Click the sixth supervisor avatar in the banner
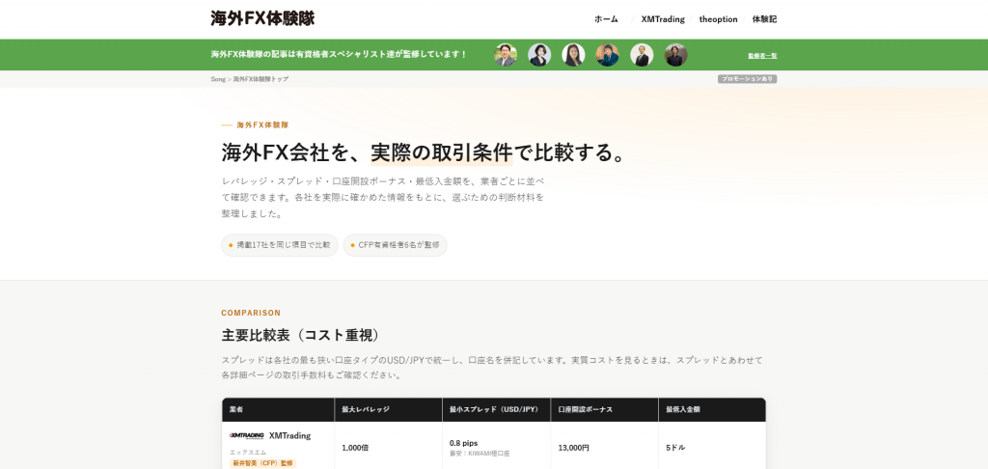The image size is (988, 469). pos(675,55)
